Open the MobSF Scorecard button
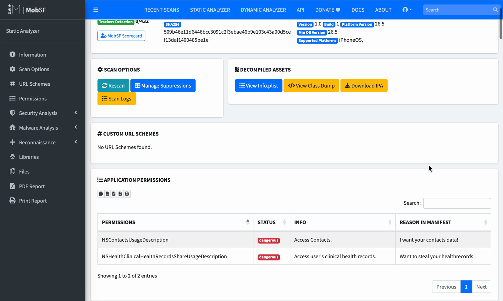The width and height of the screenshot is (503, 301). pos(121,36)
